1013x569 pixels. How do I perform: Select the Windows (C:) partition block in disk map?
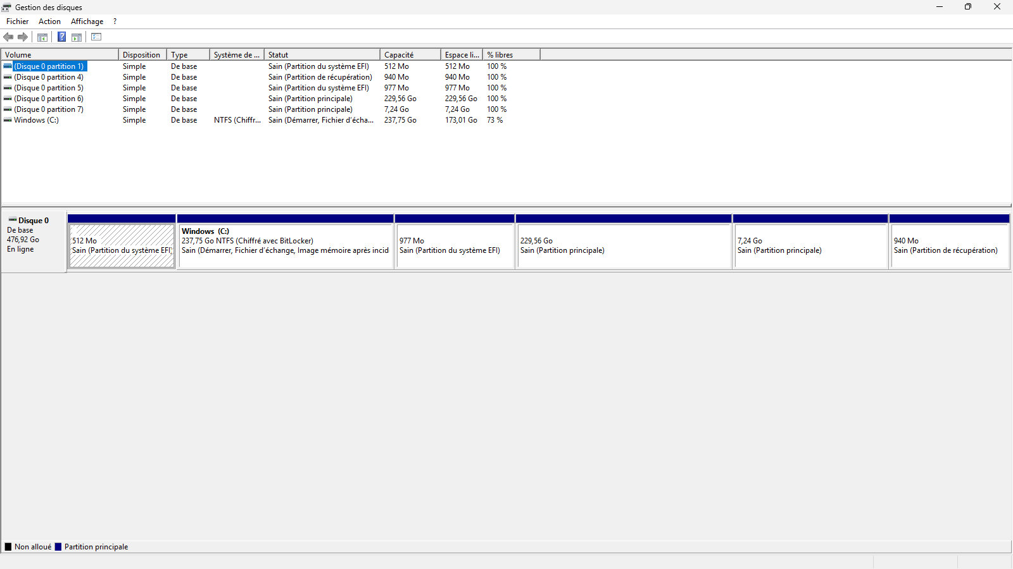point(286,246)
